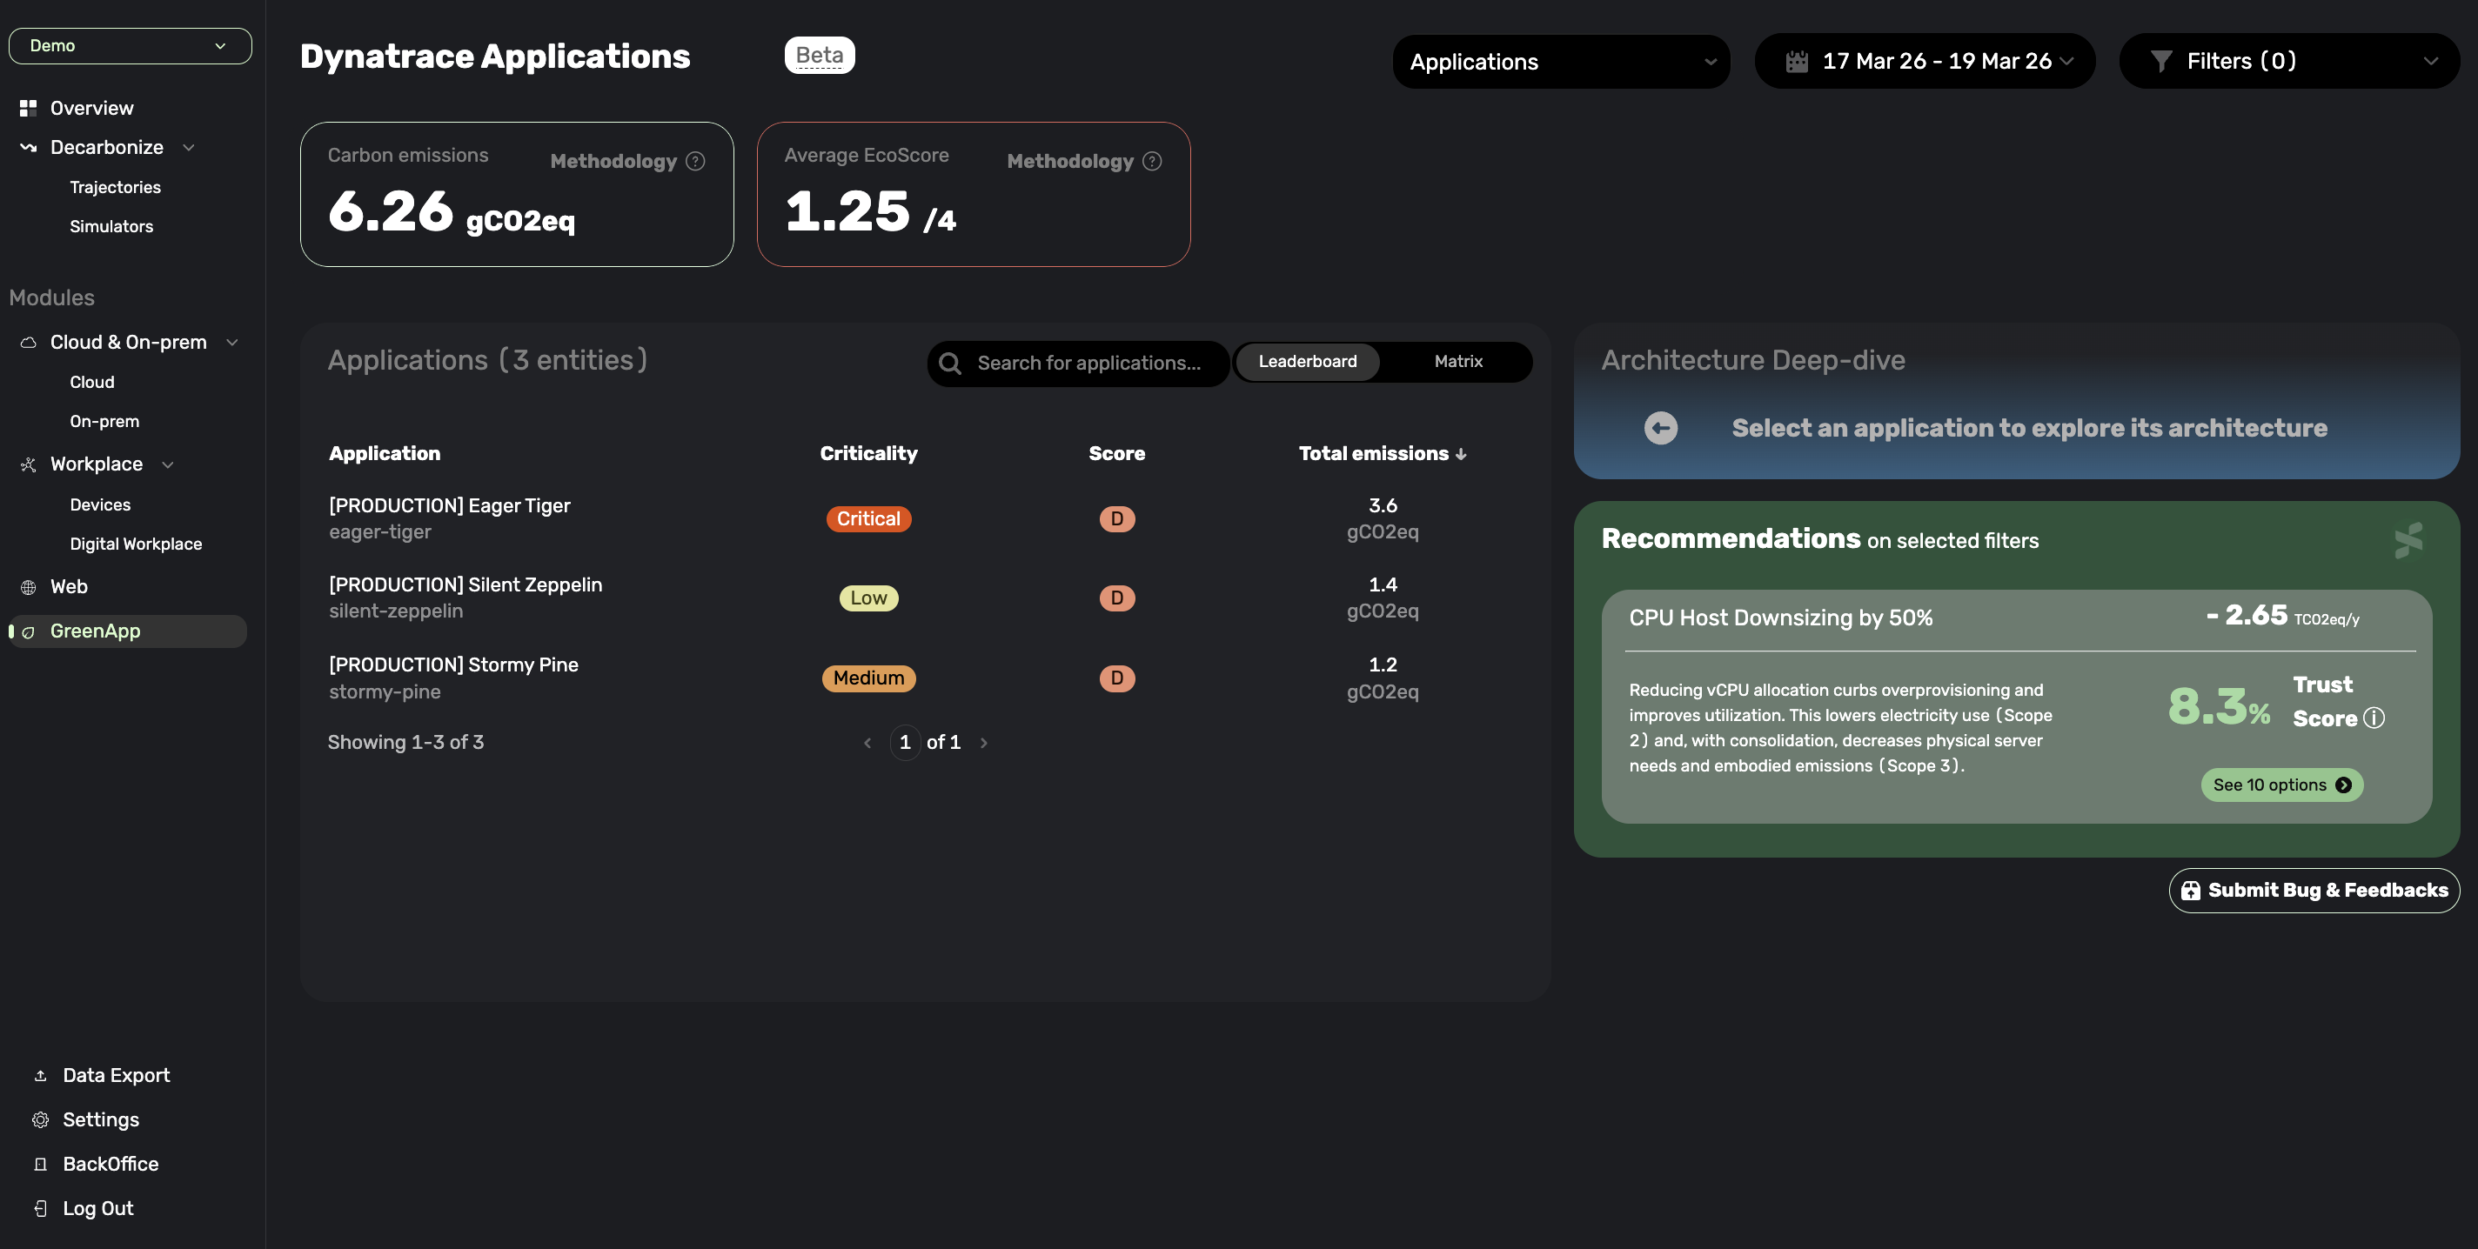Screen dimensions: 2478x1249
Task: Collapse the Workplace section chevron
Action: (167, 464)
